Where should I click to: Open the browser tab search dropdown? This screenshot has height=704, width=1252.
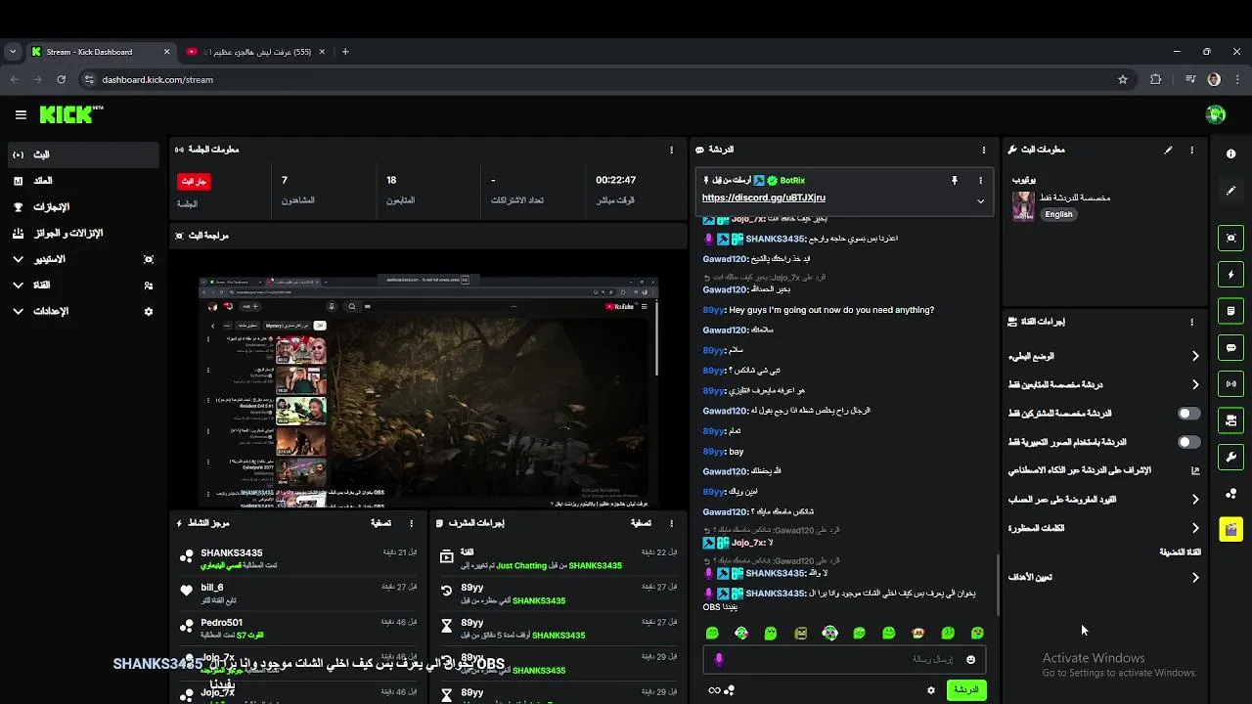12,52
